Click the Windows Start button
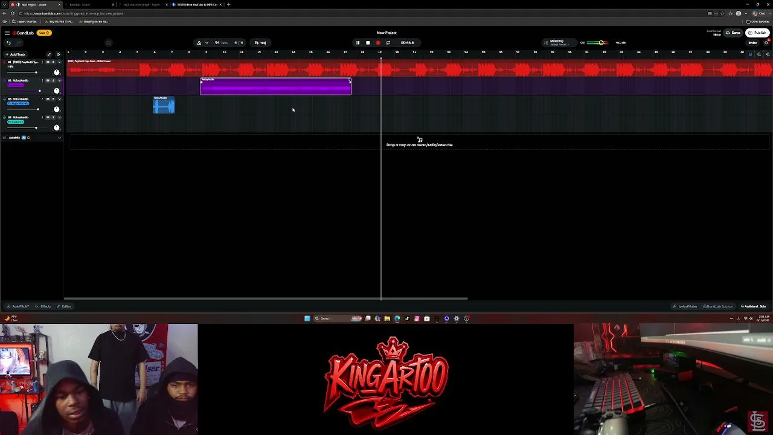The width and height of the screenshot is (773, 435). [307, 318]
